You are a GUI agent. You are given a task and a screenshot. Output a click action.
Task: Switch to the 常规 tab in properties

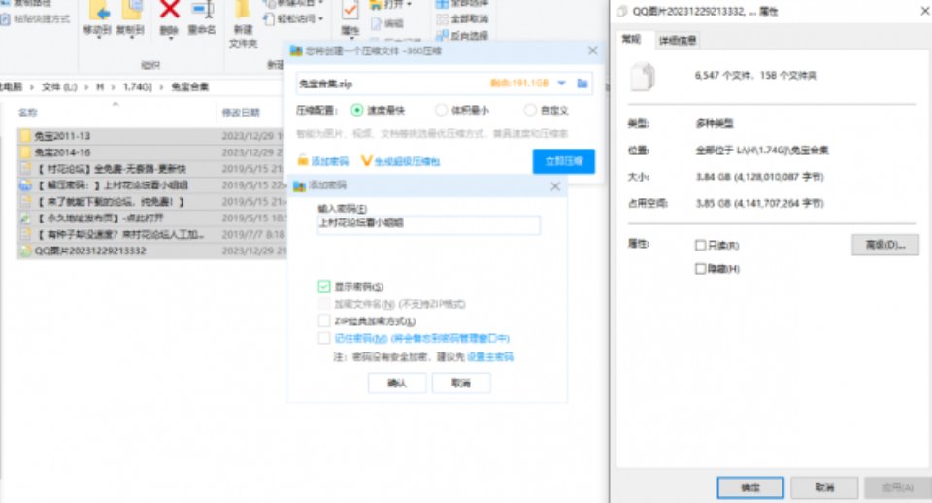(x=631, y=39)
